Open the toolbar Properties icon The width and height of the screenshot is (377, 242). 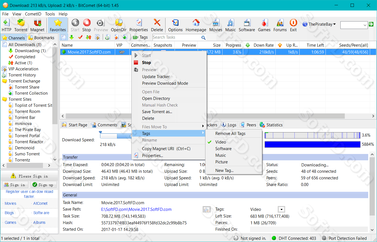click(139, 25)
